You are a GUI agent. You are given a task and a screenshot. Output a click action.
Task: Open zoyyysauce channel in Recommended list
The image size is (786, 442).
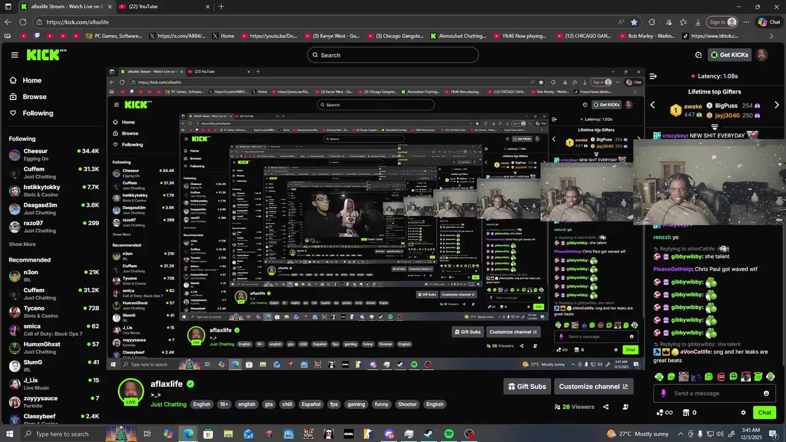(54, 401)
